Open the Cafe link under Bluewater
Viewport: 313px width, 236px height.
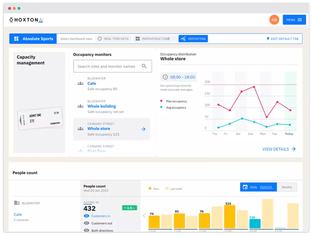coord(18,215)
